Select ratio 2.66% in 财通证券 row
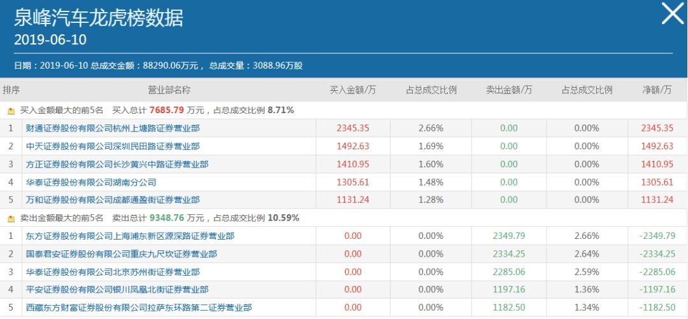The image size is (688, 319). click(x=431, y=128)
